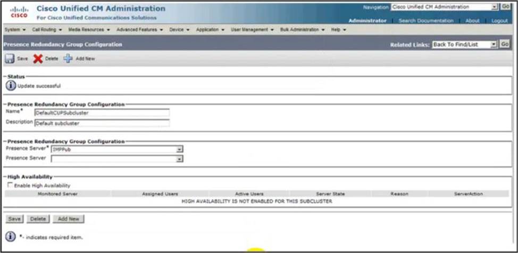This screenshot has width=518, height=253.
Task: Click the bottom Save button
Action: (14, 219)
